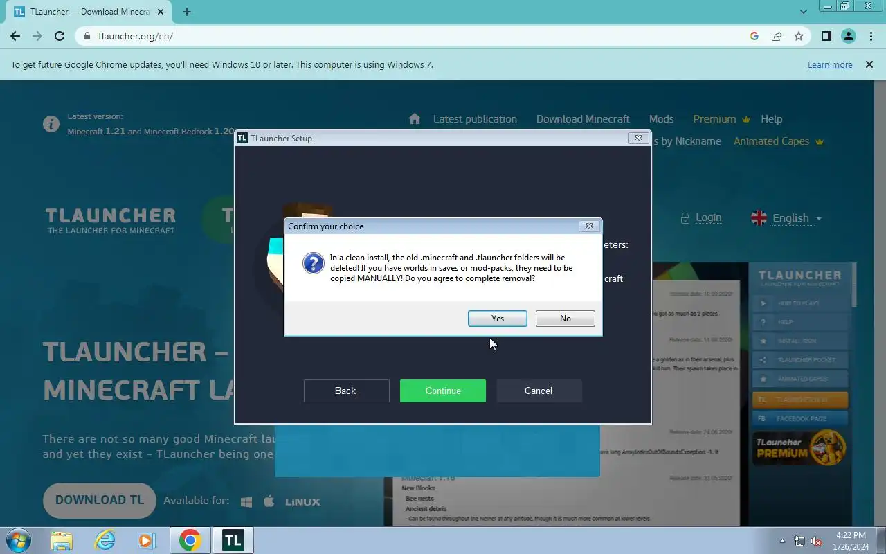Click the network tray icon
Viewport: 886px width, 554px height.
[799, 541]
